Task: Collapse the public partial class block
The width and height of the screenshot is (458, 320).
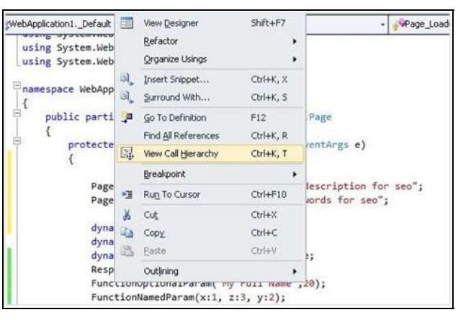Action: (16, 113)
